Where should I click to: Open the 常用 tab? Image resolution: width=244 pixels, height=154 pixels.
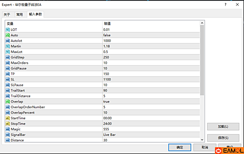(x=20, y=14)
